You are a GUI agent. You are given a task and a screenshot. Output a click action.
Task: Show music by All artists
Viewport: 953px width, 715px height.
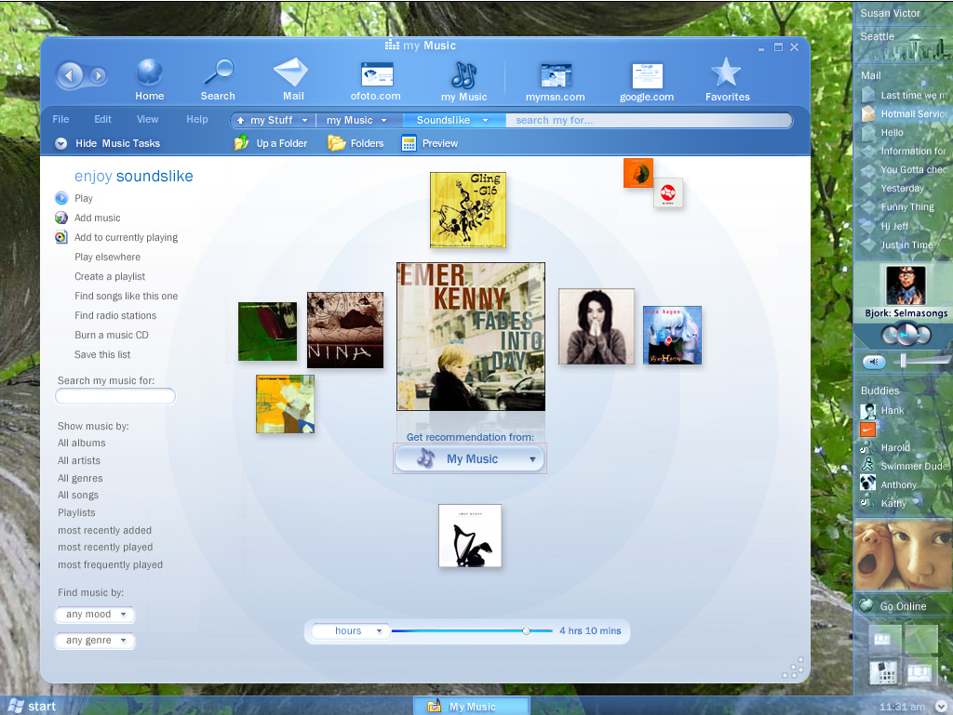click(79, 460)
